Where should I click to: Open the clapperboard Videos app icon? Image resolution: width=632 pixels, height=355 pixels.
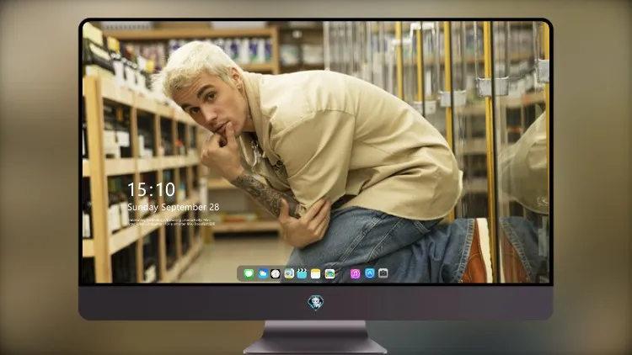pos(302,273)
